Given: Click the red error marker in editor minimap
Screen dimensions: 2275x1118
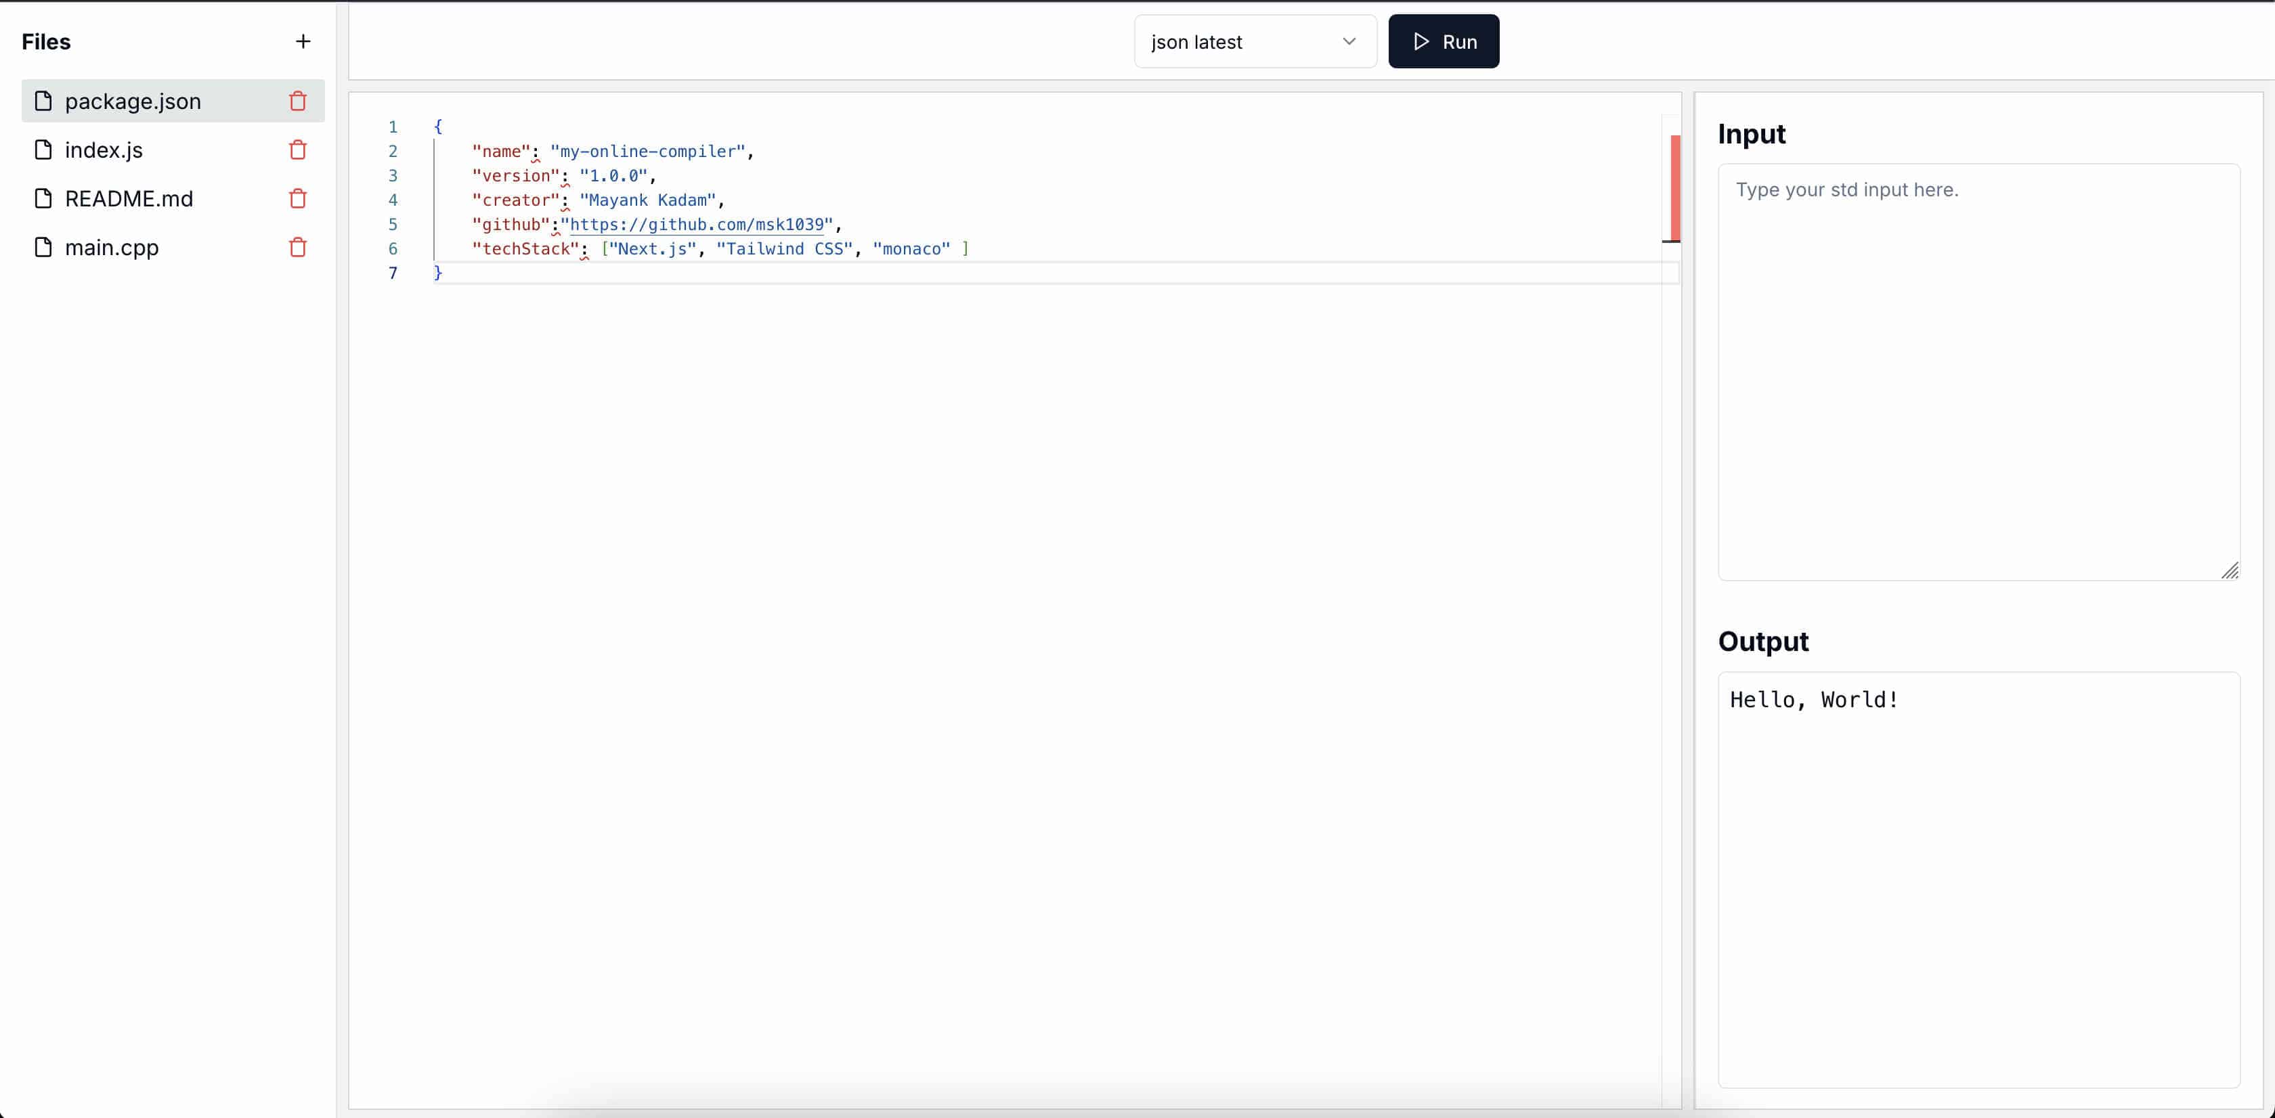Looking at the screenshot, I should click(1675, 187).
